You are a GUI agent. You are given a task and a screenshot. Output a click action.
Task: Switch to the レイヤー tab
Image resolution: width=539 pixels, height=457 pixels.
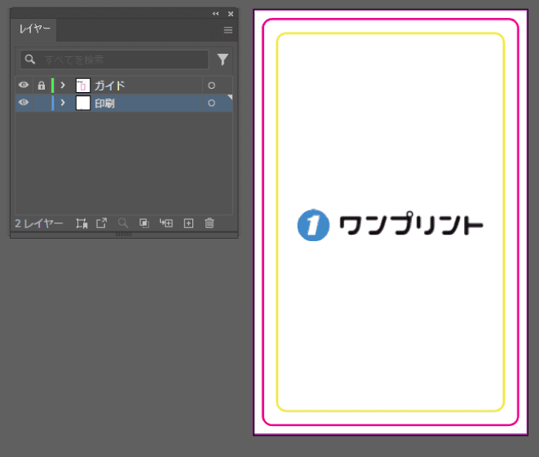tap(35, 29)
